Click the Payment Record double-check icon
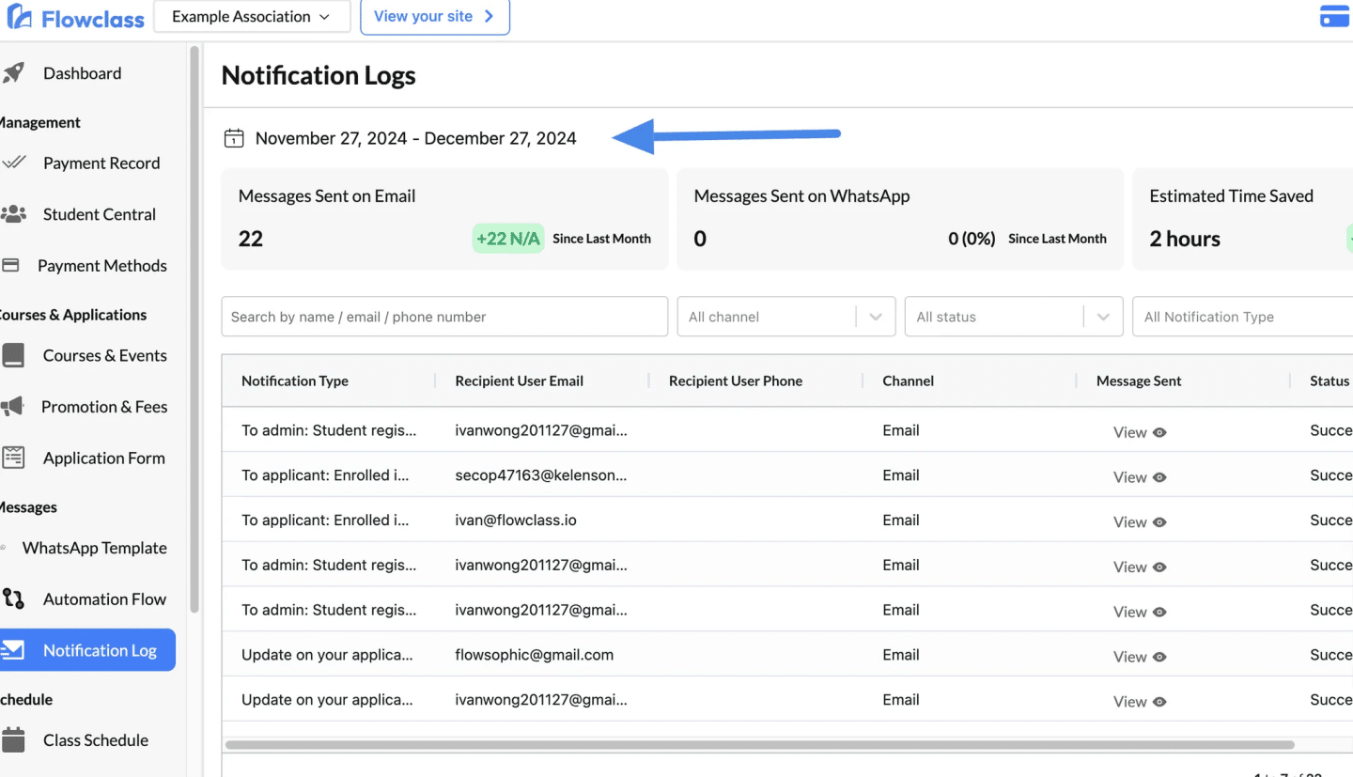 click(13, 163)
